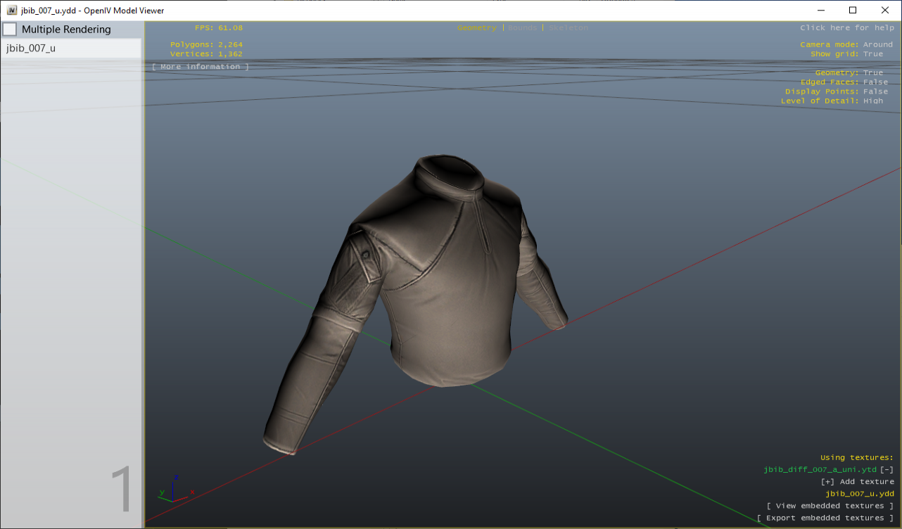This screenshot has width=902, height=529.
Task: Click the red X axis arrow on gizmo
Action: pyautogui.click(x=189, y=493)
